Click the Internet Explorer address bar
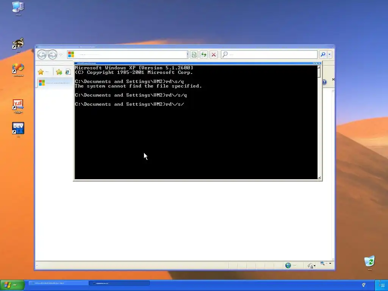Image resolution: width=388 pixels, height=291 pixels. tap(127, 55)
